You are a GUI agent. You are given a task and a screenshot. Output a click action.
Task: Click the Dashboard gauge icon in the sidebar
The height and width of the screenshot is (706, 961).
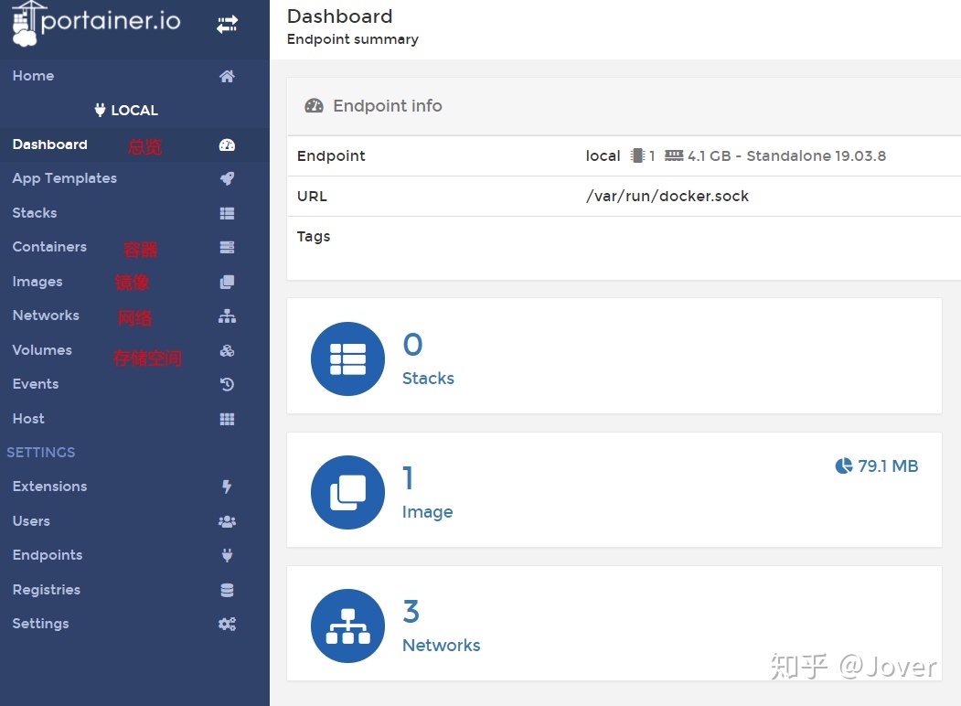click(x=227, y=144)
